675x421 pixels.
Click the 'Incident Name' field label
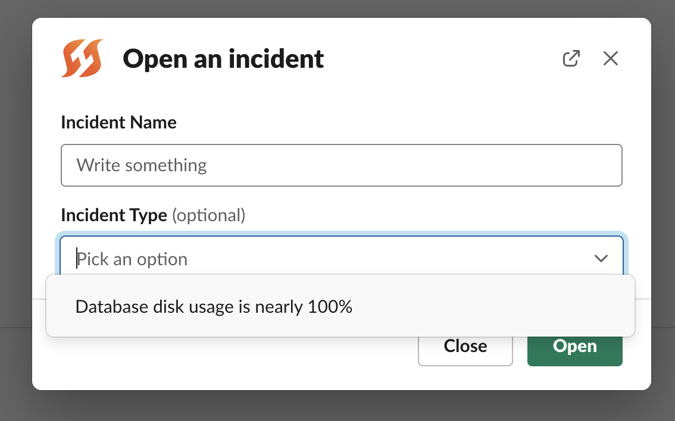pyautogui.click(x=118, y=122)
